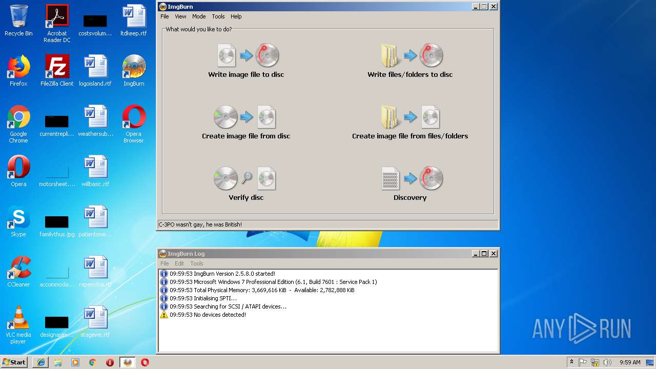The height and width of the screenshot is (369, 656).
Task: Select the Acrobat Reader DC desktop icon
Action: pos(57,24)
